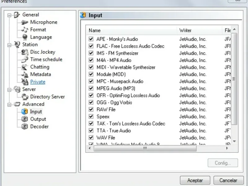Click the Decoder cube icon

(25, 126)
